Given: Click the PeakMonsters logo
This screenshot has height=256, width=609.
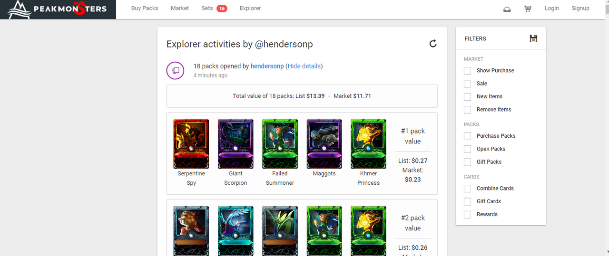Looking at the screenshot, I should point(58,9).
